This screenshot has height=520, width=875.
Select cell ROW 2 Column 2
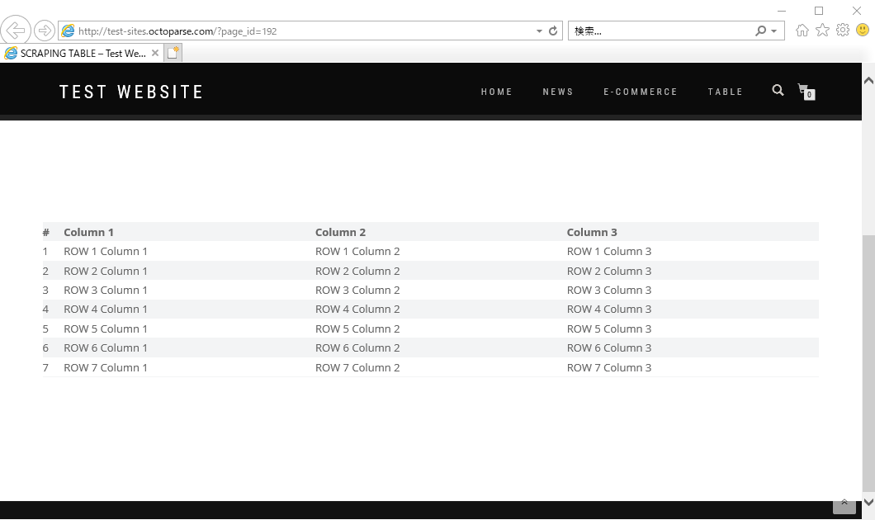coord(357,272)
